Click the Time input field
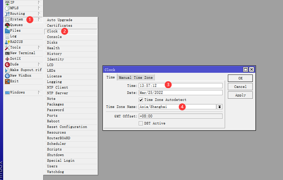283x180 pixels. coord(180,86)
